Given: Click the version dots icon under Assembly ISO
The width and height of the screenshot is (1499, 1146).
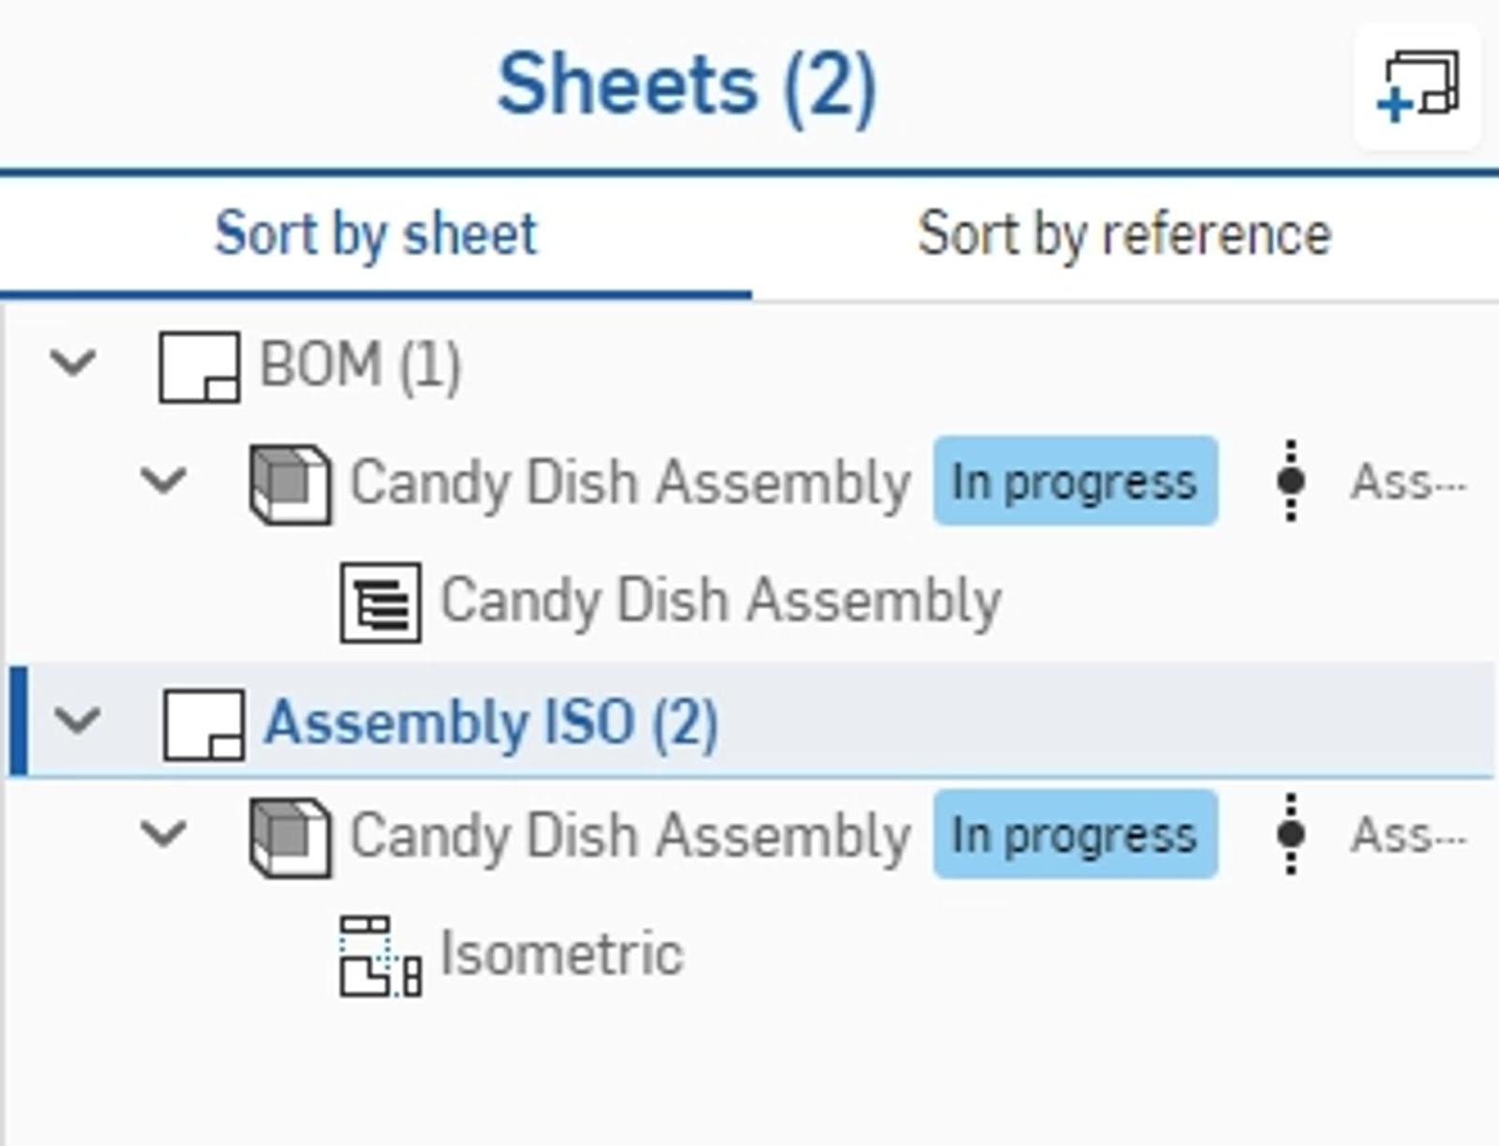Looking at the screenshot, I should (x=1293, y=834).
